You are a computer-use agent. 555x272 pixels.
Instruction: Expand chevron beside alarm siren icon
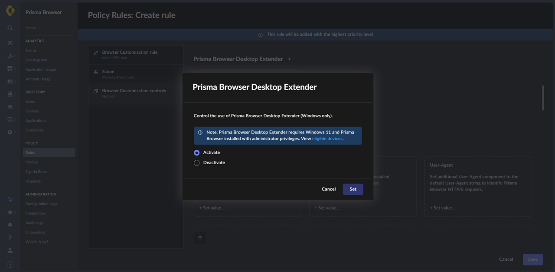(x=15, y=94)
